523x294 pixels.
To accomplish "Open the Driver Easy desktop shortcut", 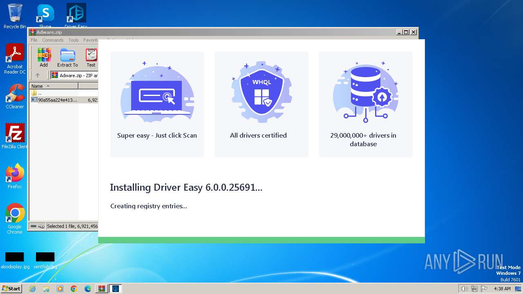I will [x=76, y=16].
